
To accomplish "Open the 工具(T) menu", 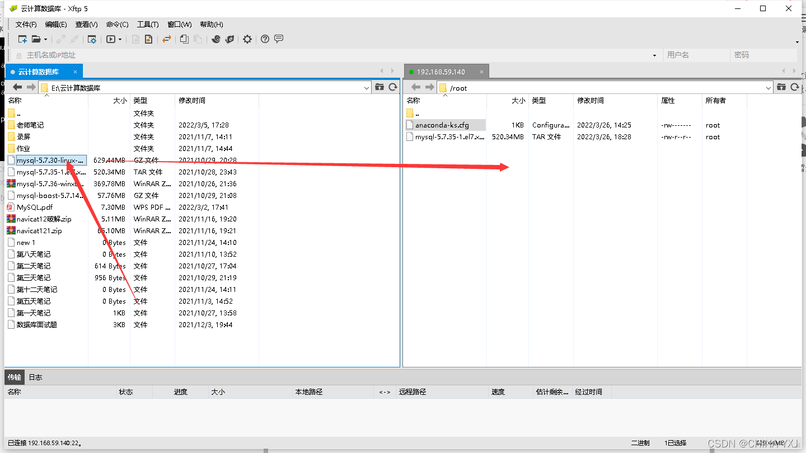I will coord(148,25).
